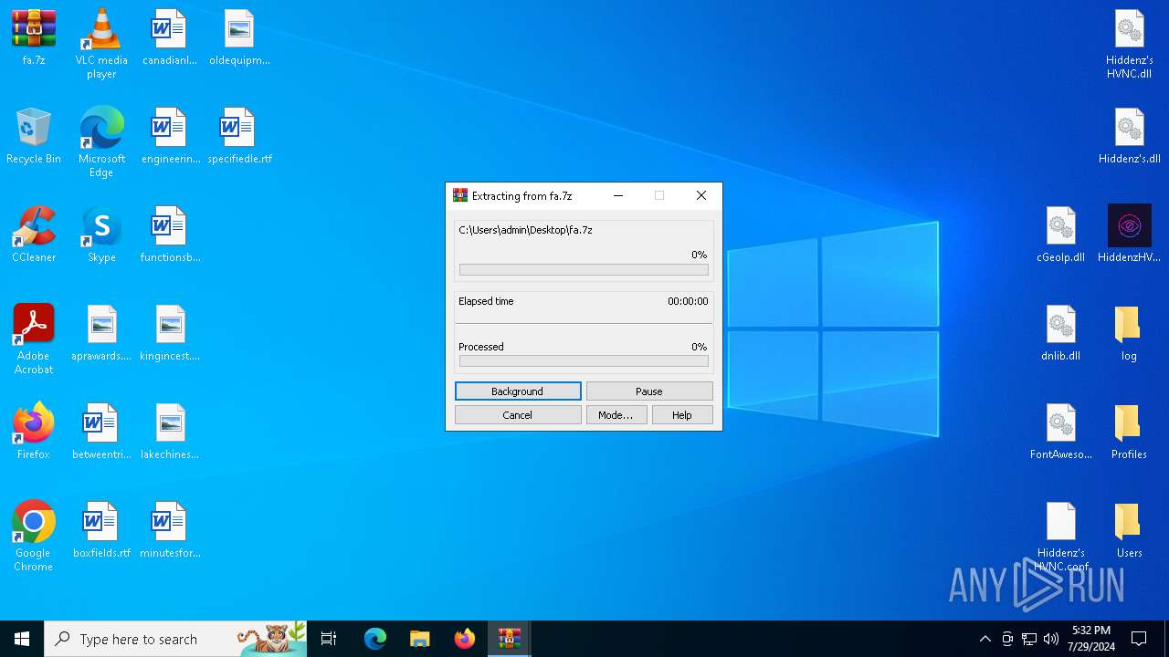Show hidden system tray icons
This screenshot has height=657, width=1169.
click(985, 639)
